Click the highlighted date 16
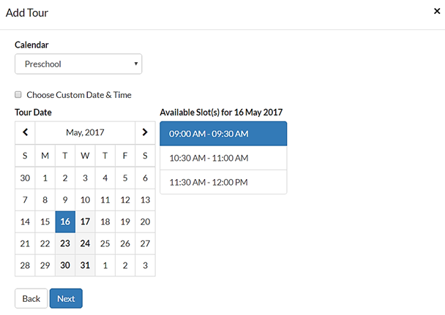Image resolution: width=445 pixels, height=315 pixels. [x=65, y=221]
